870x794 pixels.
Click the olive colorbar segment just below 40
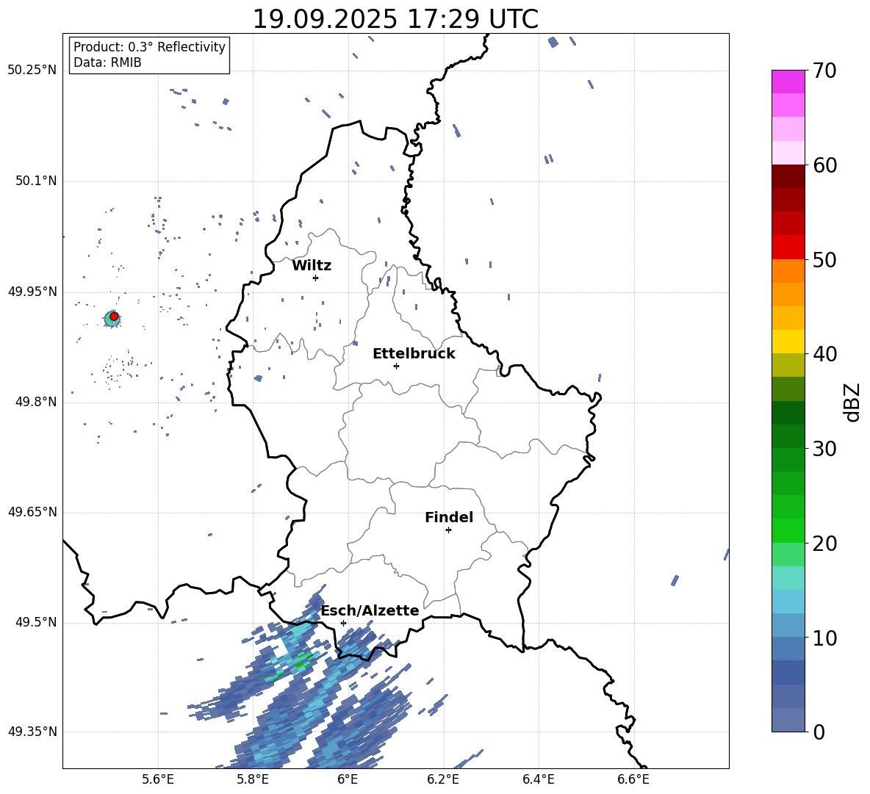(788, 365)
